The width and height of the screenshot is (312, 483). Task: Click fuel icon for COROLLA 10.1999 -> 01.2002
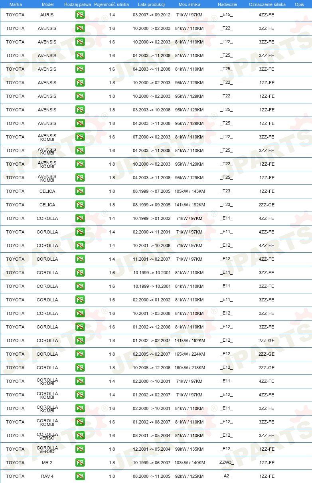[80, 218]
